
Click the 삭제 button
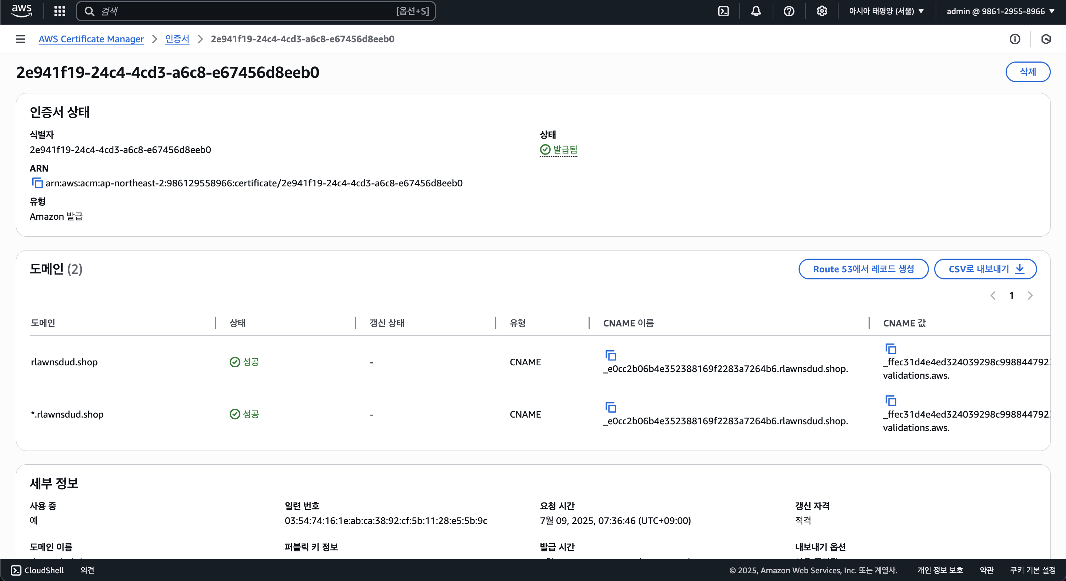(1027, 72)
